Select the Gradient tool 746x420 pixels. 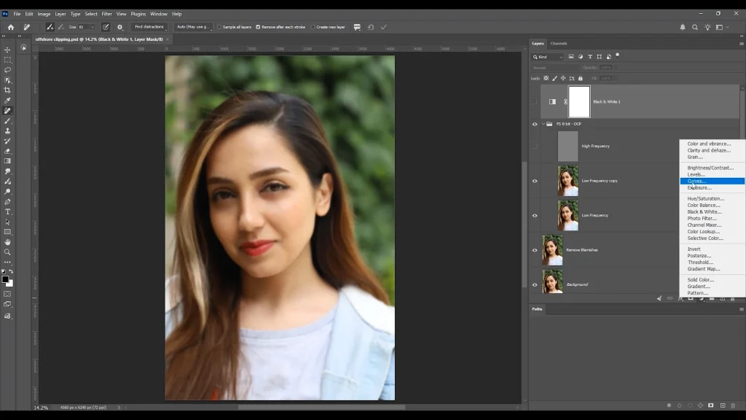(7, 161)
